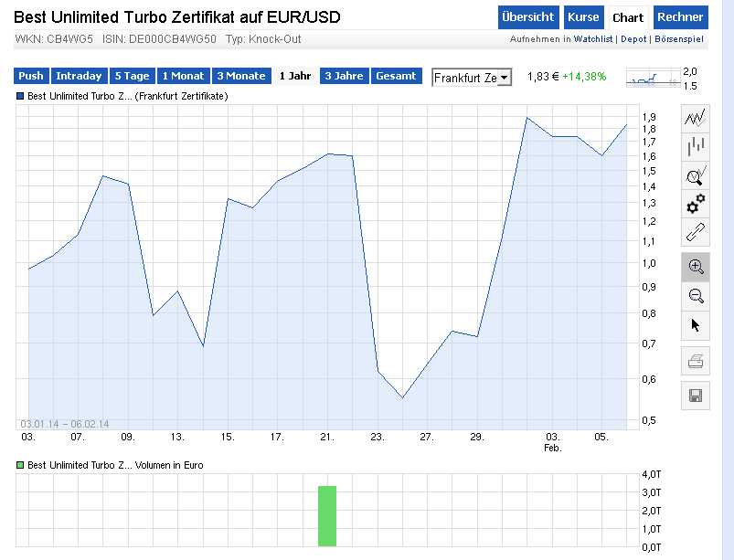Switch to bar/OHLC chart icon
This screenshot has width=734, height=560.
696,145
